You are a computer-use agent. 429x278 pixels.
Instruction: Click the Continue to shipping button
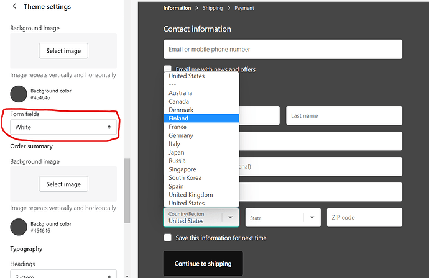point(203,264)
